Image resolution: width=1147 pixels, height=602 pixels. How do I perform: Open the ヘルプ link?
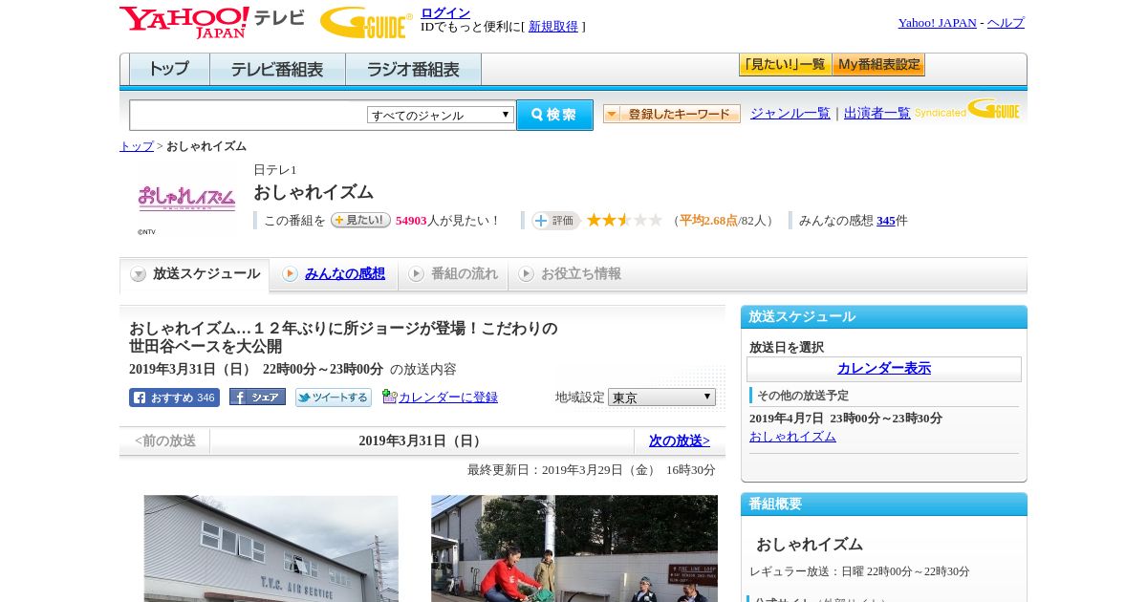[1006, 23]
